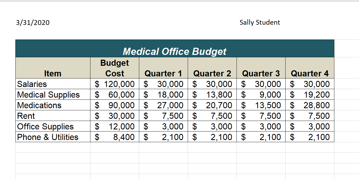The image size is (359, 179).
Task: Select the $8,400 Phone & Utilities budget cell
Action: [115, 137]
